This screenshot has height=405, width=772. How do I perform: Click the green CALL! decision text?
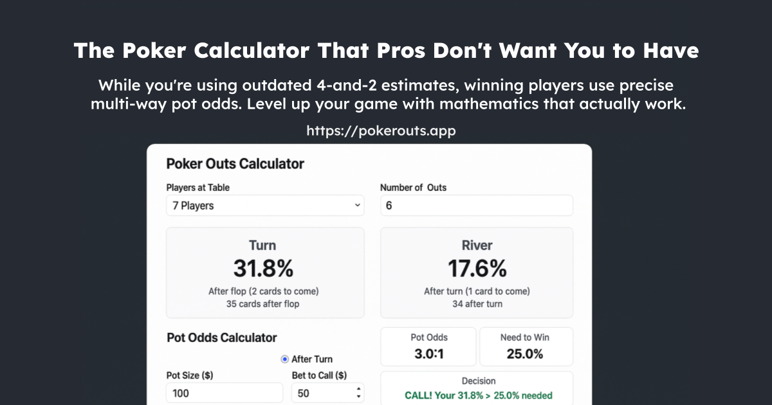point(479,395)
